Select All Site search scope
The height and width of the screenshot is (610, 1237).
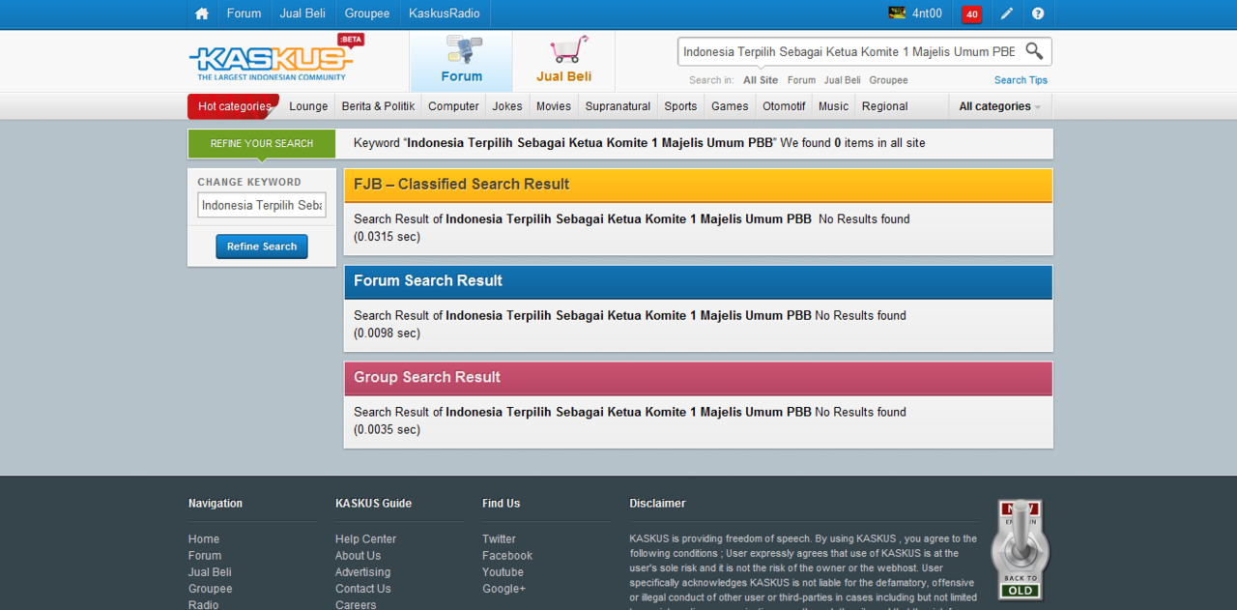point(760,80)
